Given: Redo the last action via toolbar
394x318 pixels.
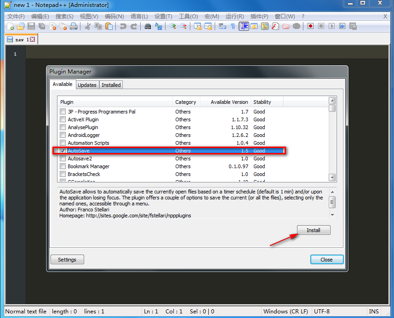Looking at the screenshot, I should click(133, 26).
